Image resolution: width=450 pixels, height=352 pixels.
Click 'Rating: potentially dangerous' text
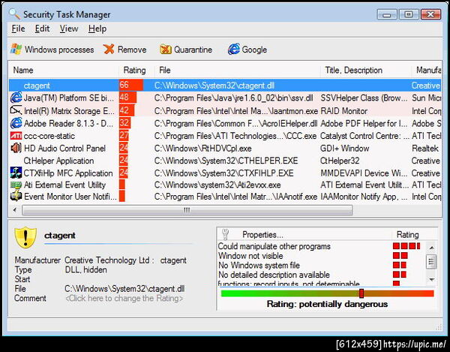point(327,304)
